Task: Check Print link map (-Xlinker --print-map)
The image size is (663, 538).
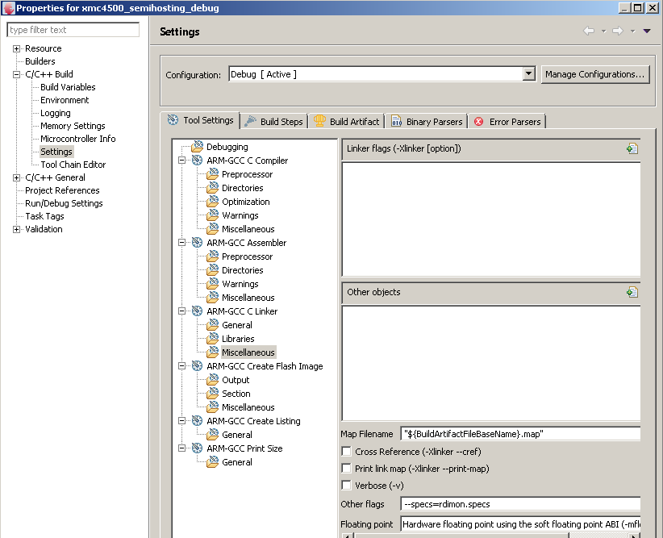Action: coord(346,469)
